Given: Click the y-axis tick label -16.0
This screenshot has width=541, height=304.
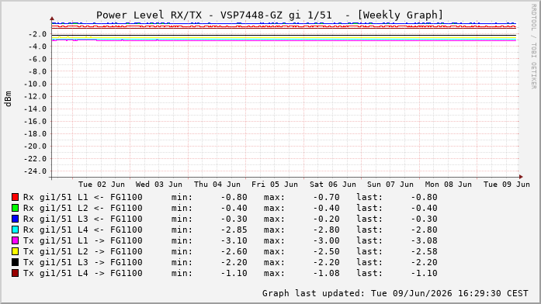Looking at the screenshot, I should point(35,121).
